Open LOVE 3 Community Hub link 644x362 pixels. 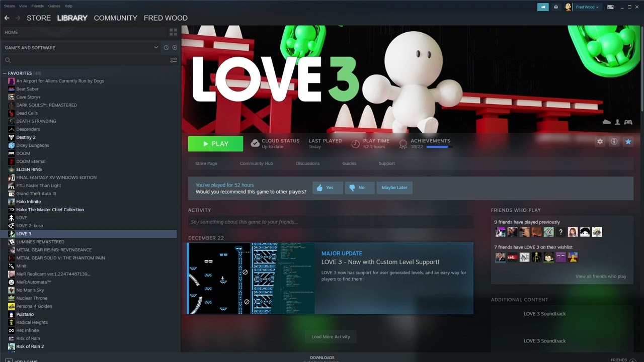click(256, 163)
